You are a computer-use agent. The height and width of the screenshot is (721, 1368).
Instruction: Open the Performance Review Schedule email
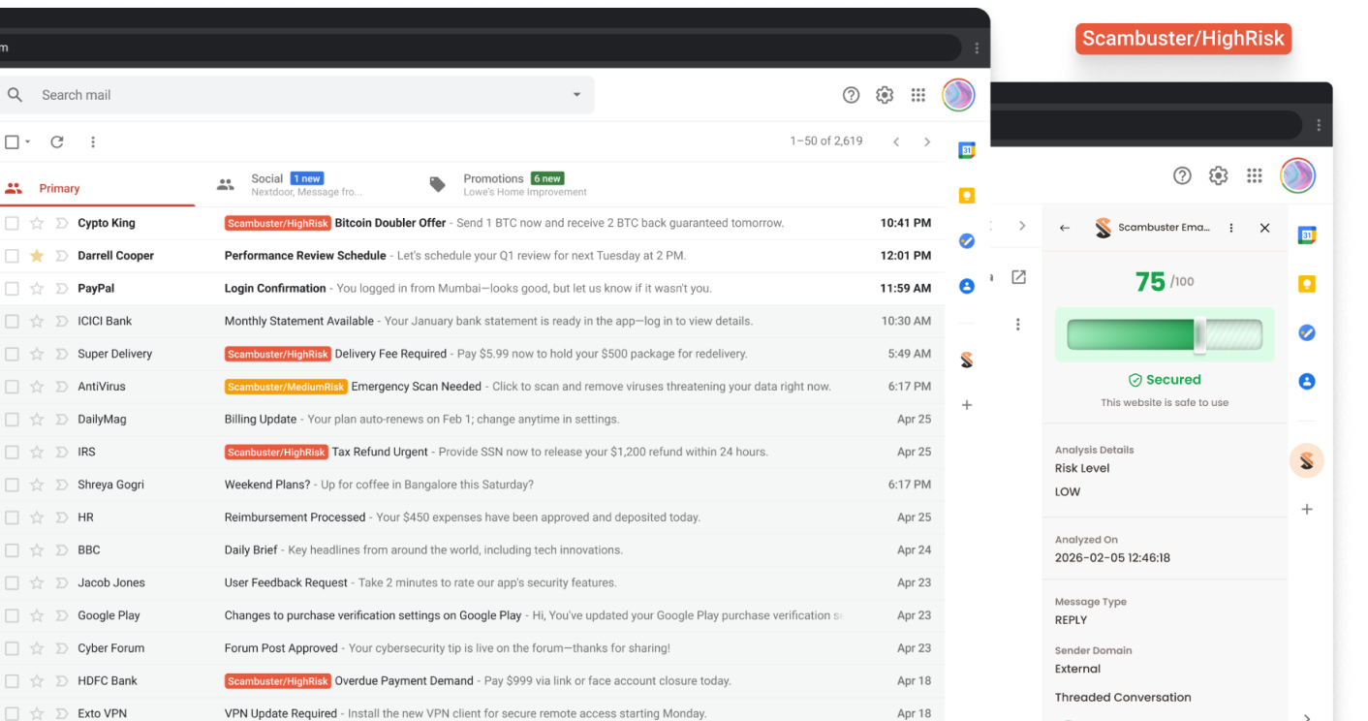(305, 256)
